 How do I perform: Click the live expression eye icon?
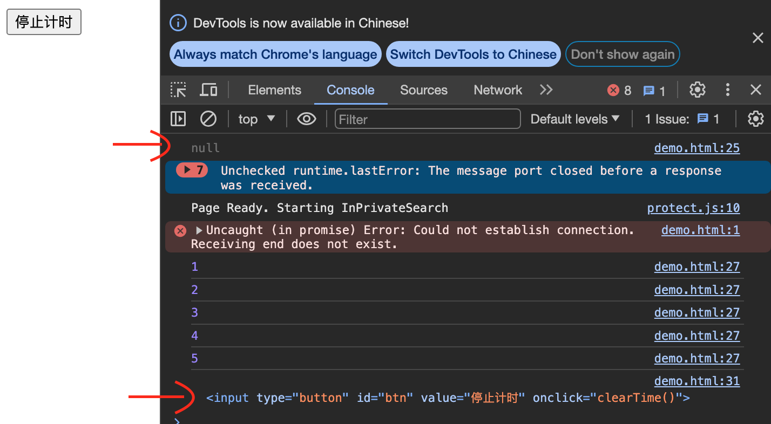[x=307, y=119]
